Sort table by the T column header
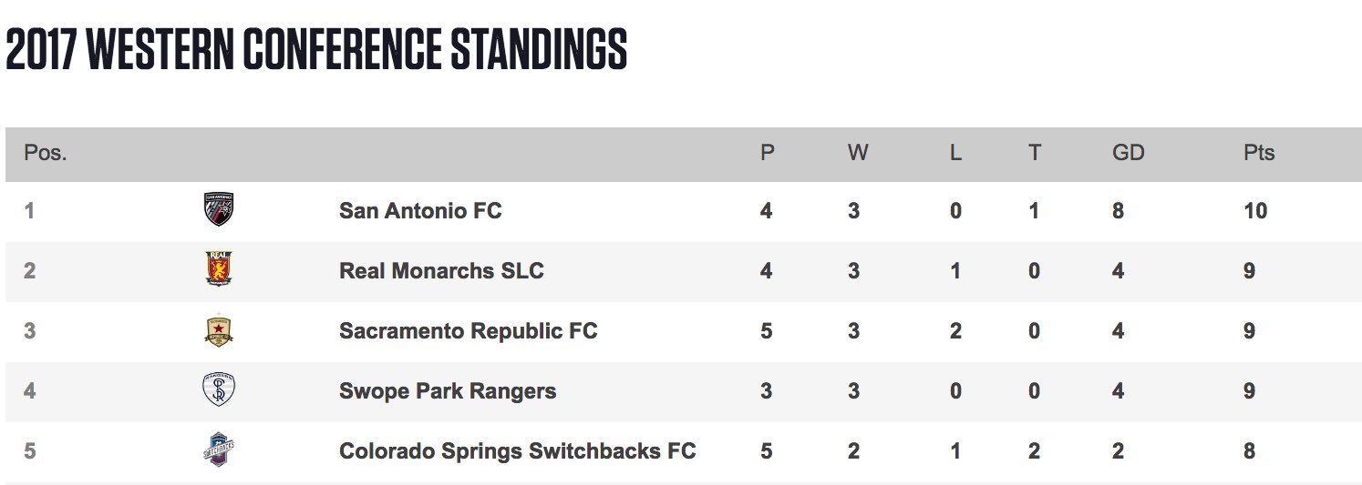This screenshot has width=1362, height=485. coord(1035,153)
